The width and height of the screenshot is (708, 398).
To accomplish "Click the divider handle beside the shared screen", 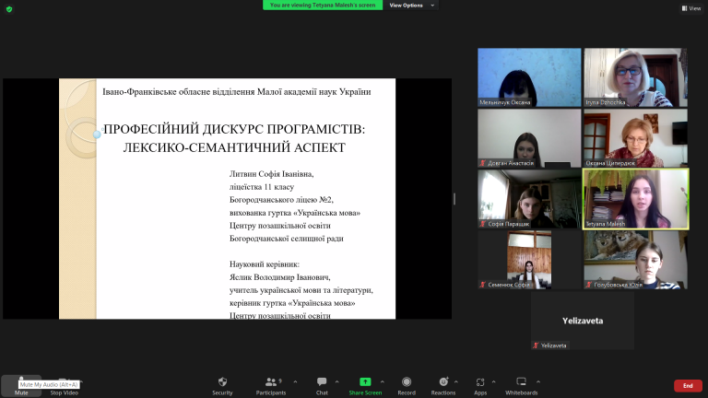I will coord(454,199).
